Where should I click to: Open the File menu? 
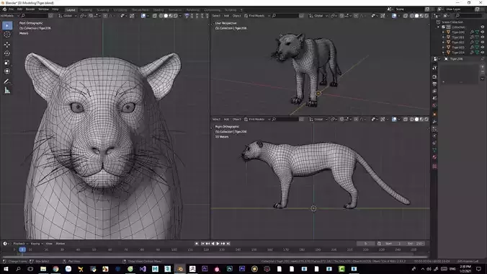pyautogui.click(x=12, y=9)
